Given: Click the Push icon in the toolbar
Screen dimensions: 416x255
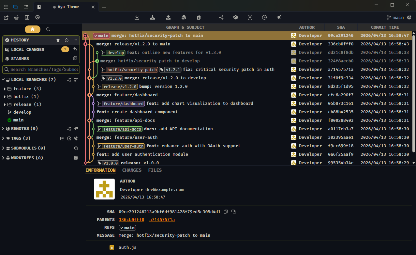Looking at the screenshot, I should click(x=168, y=17).
